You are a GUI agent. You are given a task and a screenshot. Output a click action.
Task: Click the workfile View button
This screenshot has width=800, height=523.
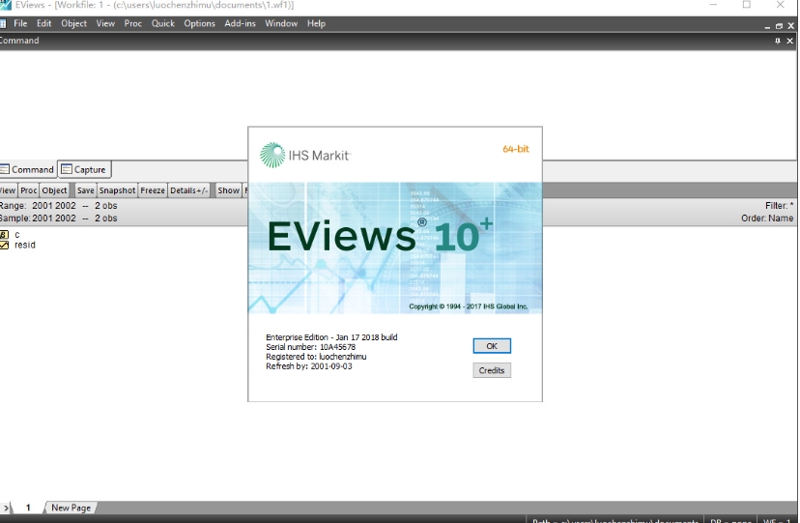(x=8, y=190)
